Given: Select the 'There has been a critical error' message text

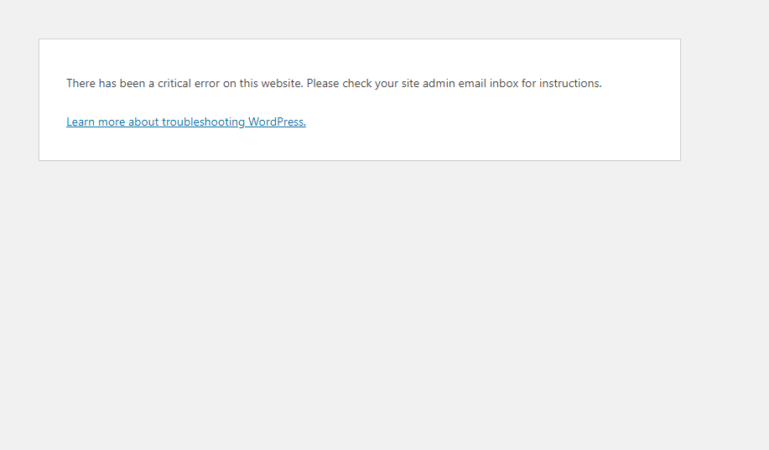Looking at the screenshot, I should pos(334,83).
